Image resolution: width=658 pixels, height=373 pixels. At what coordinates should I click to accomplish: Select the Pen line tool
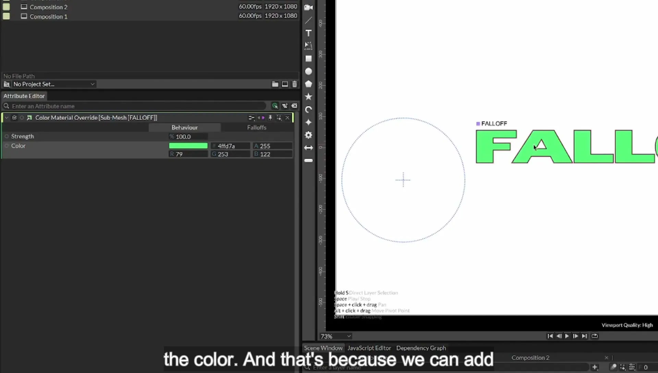tap(308, 21)
